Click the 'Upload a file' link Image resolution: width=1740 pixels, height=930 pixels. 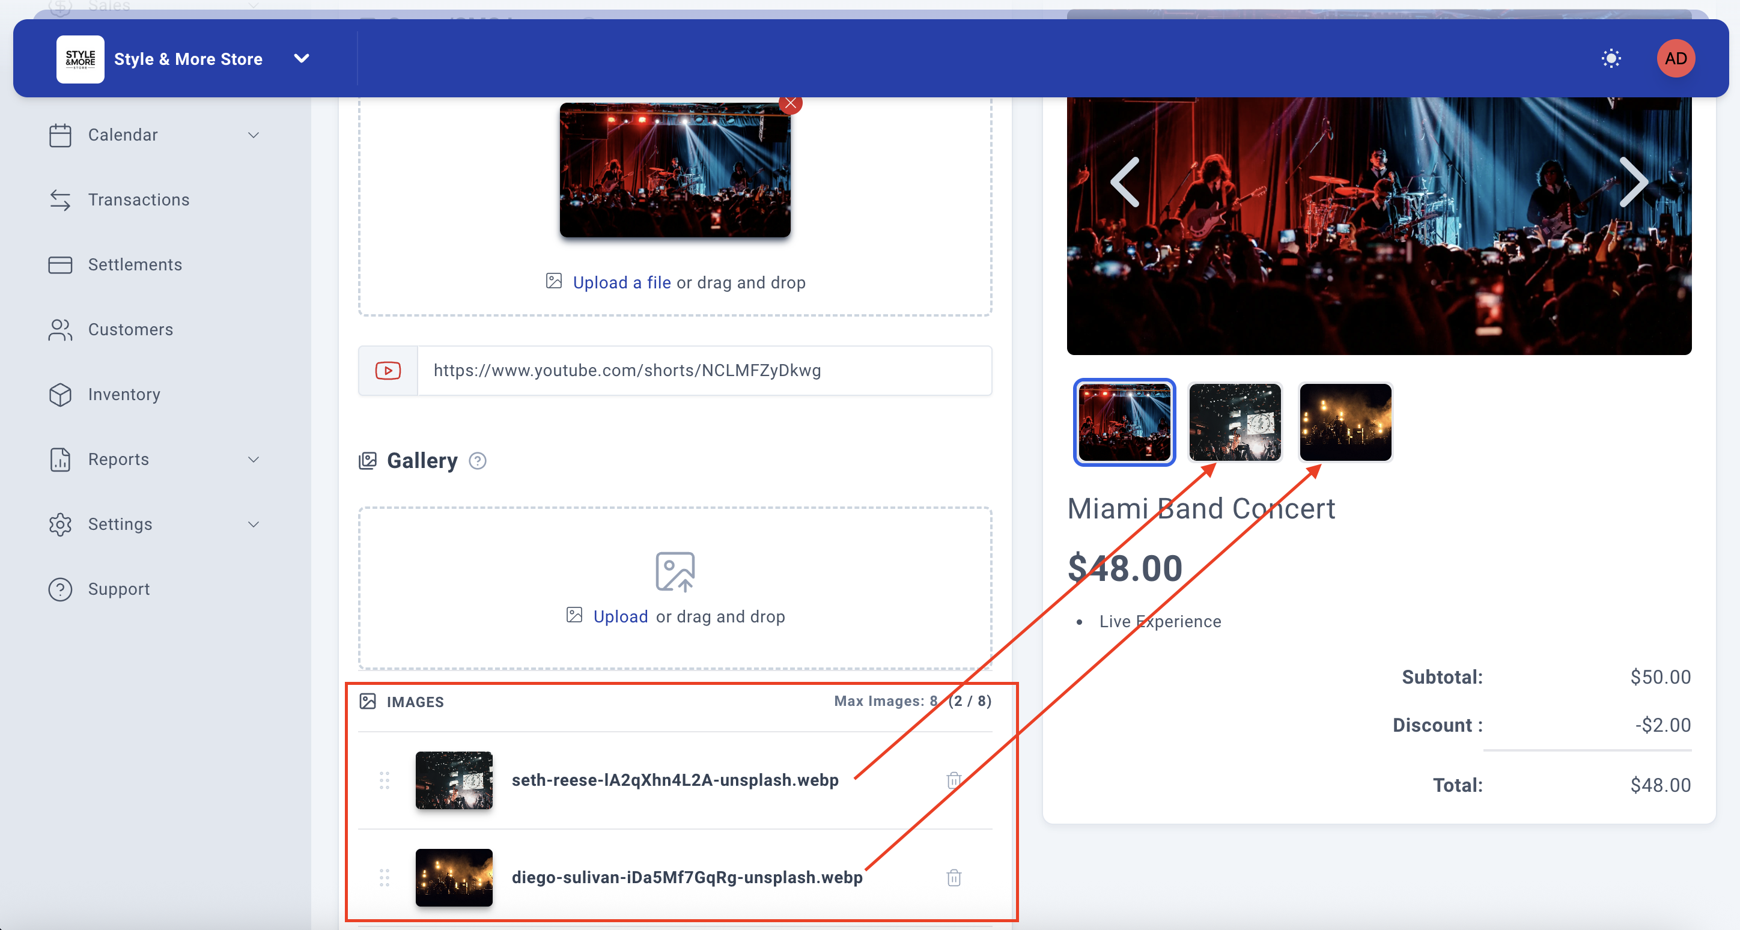621,282
